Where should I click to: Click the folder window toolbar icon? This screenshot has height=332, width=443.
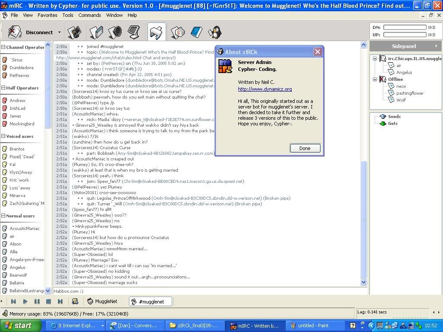click(96, 32)
